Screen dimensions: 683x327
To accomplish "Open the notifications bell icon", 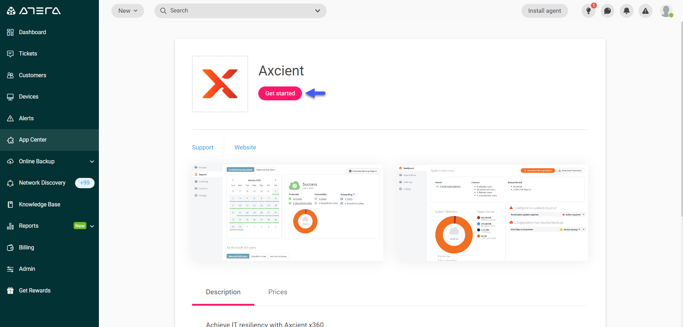I will click(x=626, y=11).
